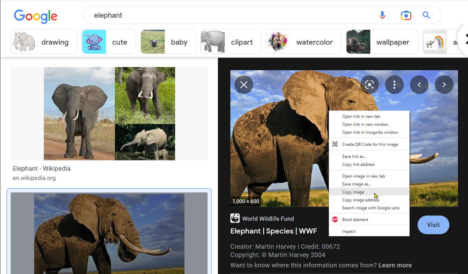This screenshot has height=274, width=468.
Task: Select the baby filter chip
Action: pos(168,42)
